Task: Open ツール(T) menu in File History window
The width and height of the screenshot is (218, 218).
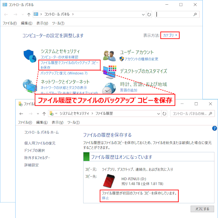Action: pyautogui.click(x=73, y=123)
